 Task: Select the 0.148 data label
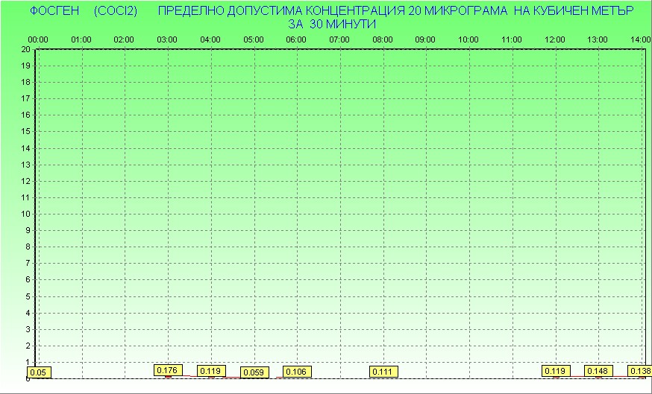(598, 370)
